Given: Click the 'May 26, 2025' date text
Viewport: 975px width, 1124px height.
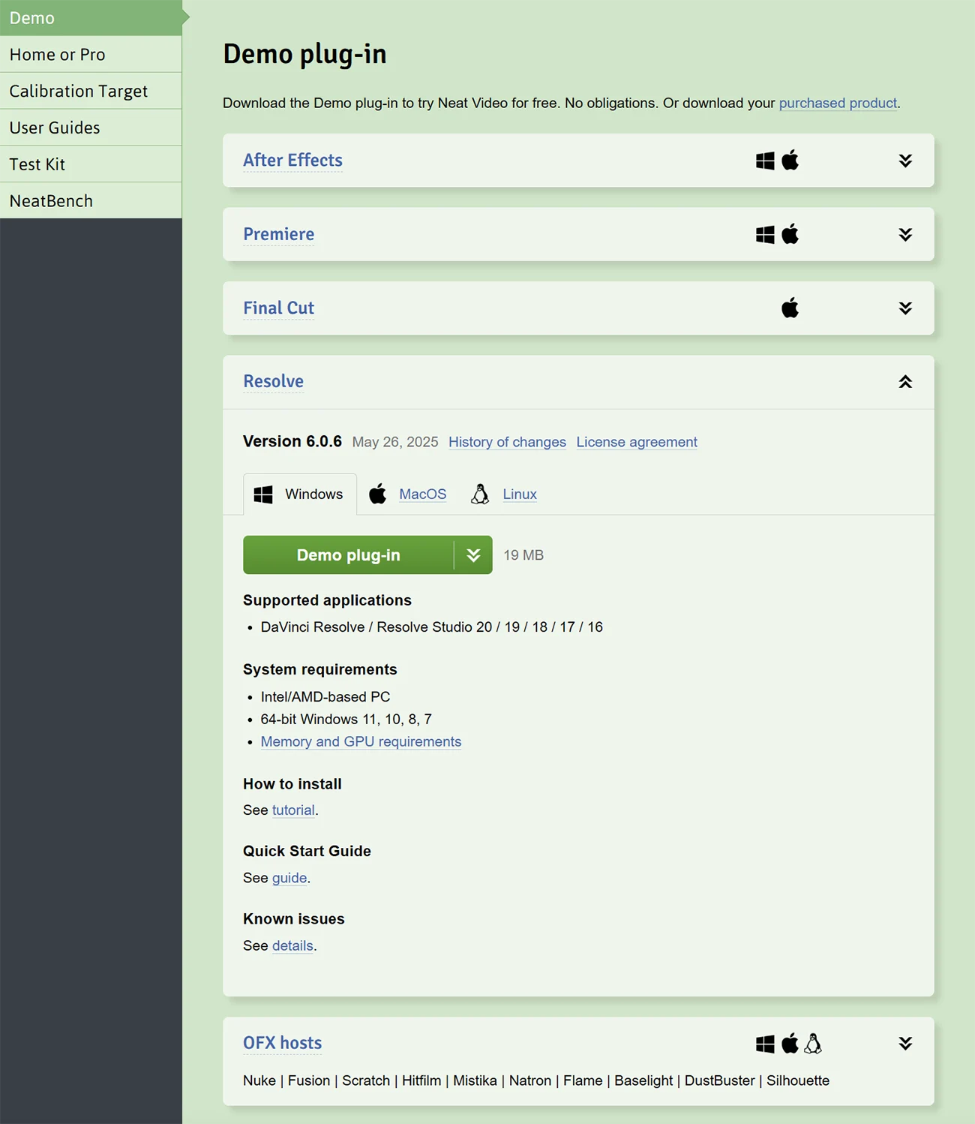Looking at the screenshot, I should [x=395, y=442].
